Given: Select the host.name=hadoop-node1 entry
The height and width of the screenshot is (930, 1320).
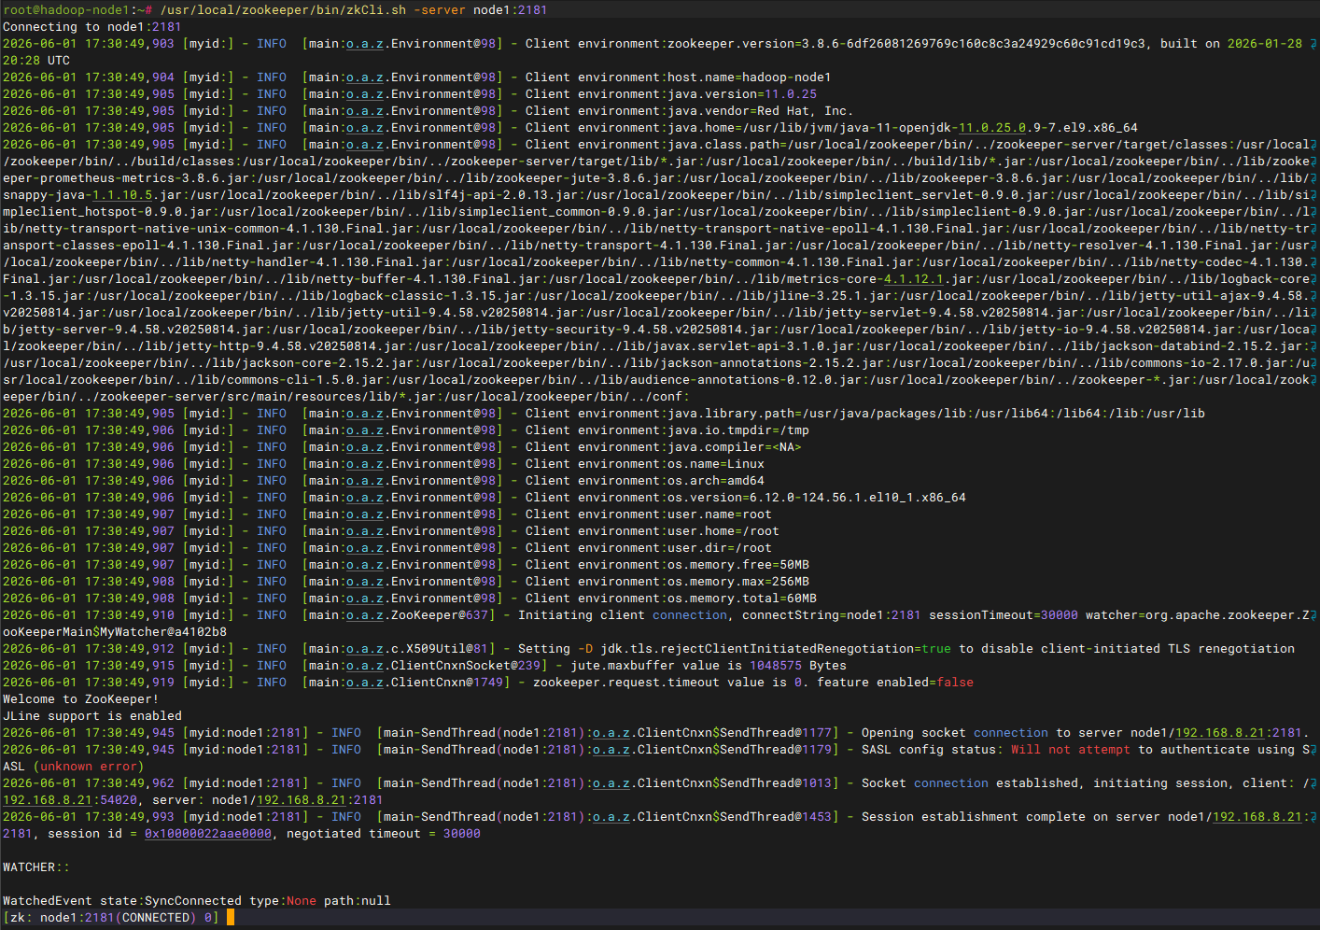Looking at the screenshot, I should tap(750, 77).
